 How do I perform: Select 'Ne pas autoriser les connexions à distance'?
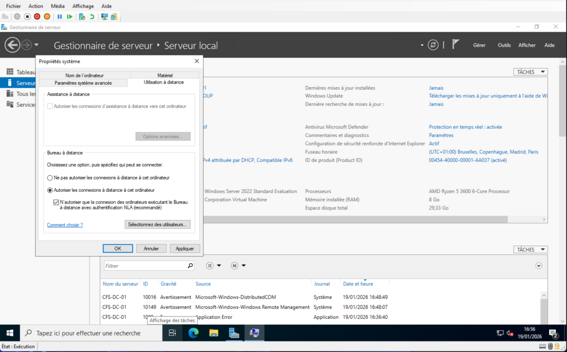(50, 178)
